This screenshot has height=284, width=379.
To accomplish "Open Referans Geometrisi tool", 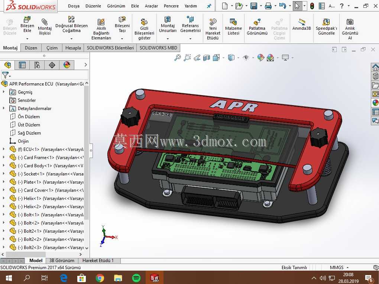I will tap(191, 24).
